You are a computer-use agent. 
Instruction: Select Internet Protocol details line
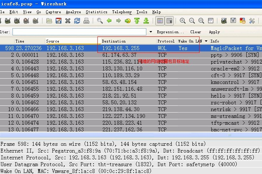131,158
